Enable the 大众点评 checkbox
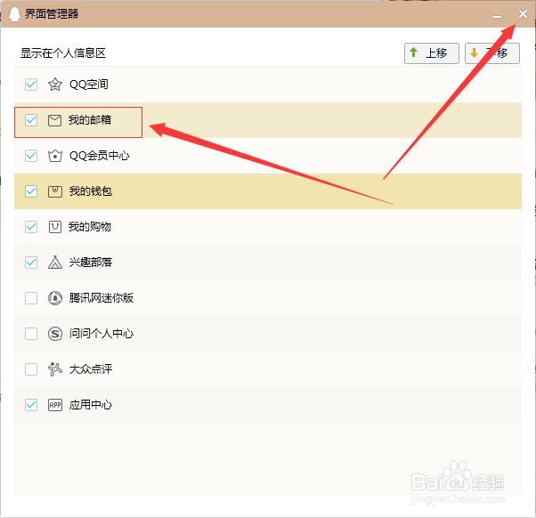This screenshot has width=536, height=518. tap(31, 369)
